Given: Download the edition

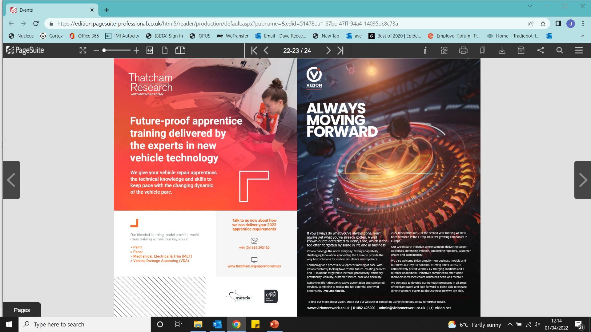Looking at the screenshot, I should [502, 50].
